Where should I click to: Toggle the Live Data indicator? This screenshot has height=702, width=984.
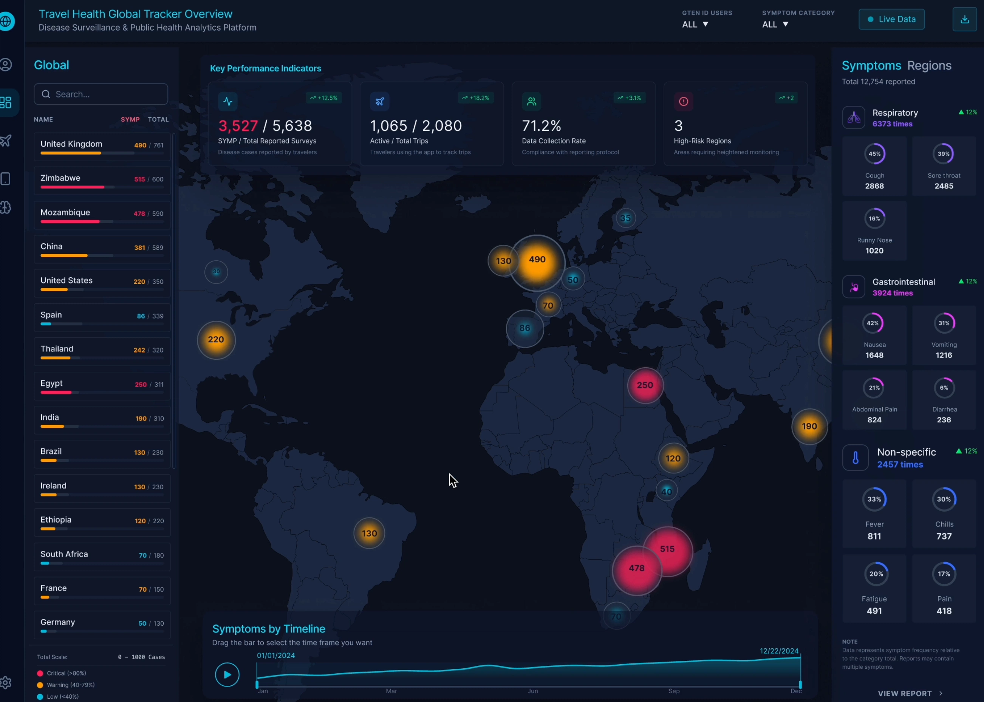(891, 19)
